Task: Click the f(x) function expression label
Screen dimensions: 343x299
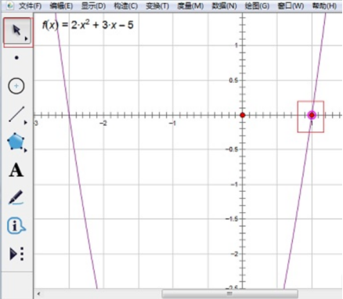Action: coord(88,25)
